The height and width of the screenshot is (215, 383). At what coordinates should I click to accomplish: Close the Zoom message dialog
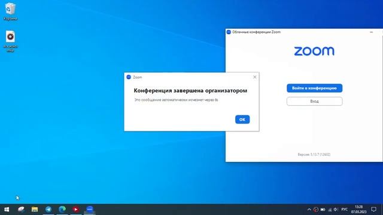[x=254, y=77]
